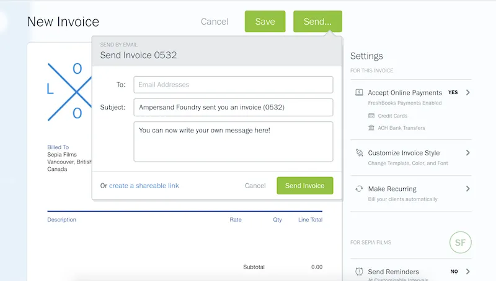The image size is (496, 281).
Task: Toggle the Accept Online Payments YES setting
Action: coord(453,92)
